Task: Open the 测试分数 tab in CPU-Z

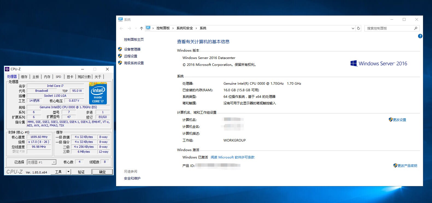Action: point(84,77)
